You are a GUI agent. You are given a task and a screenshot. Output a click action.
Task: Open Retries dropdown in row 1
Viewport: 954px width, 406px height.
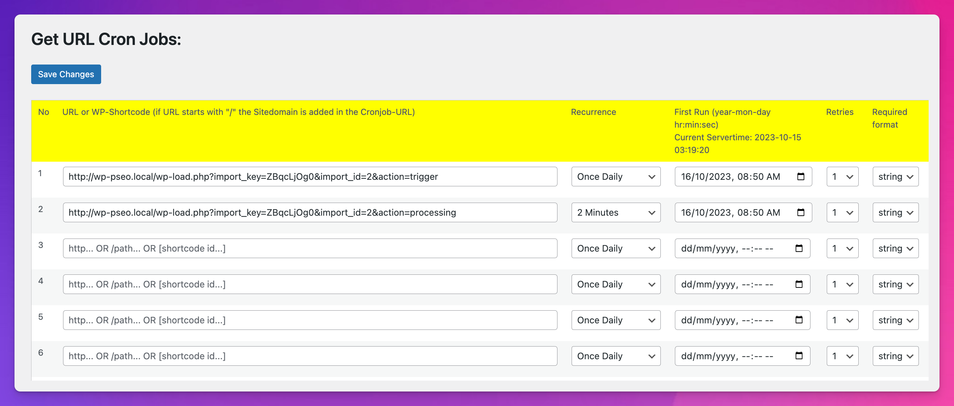pyautogui.click(x=842, y=177)
